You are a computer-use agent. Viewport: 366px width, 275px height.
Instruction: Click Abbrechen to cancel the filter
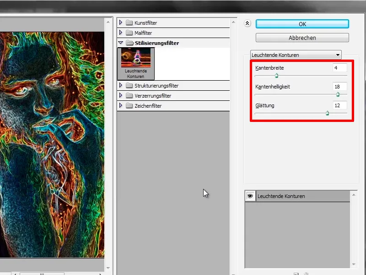(302, 38)
